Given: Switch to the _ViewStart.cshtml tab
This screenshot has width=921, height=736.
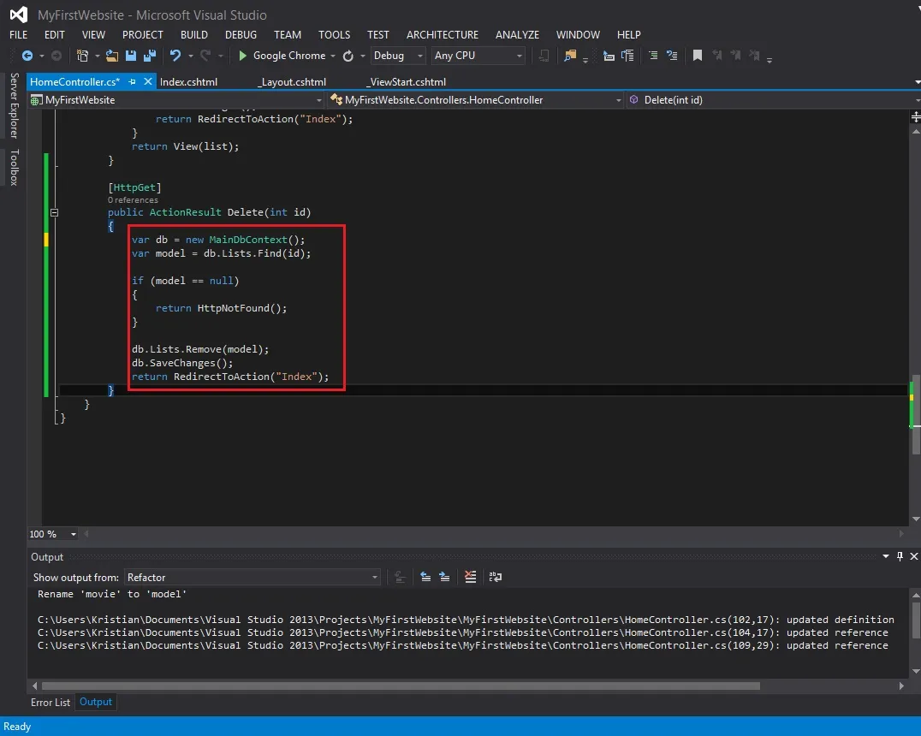Looking at the screenshot, I should click(x=407, y=81).
